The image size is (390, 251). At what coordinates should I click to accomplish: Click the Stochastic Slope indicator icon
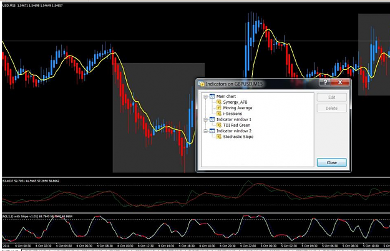[219, 137]
